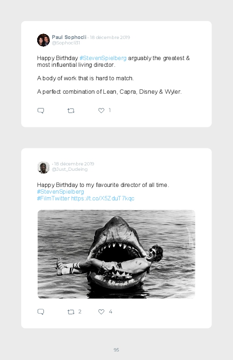
Task: Click the Paul Sophocli display name
Action: coord(69,37)
